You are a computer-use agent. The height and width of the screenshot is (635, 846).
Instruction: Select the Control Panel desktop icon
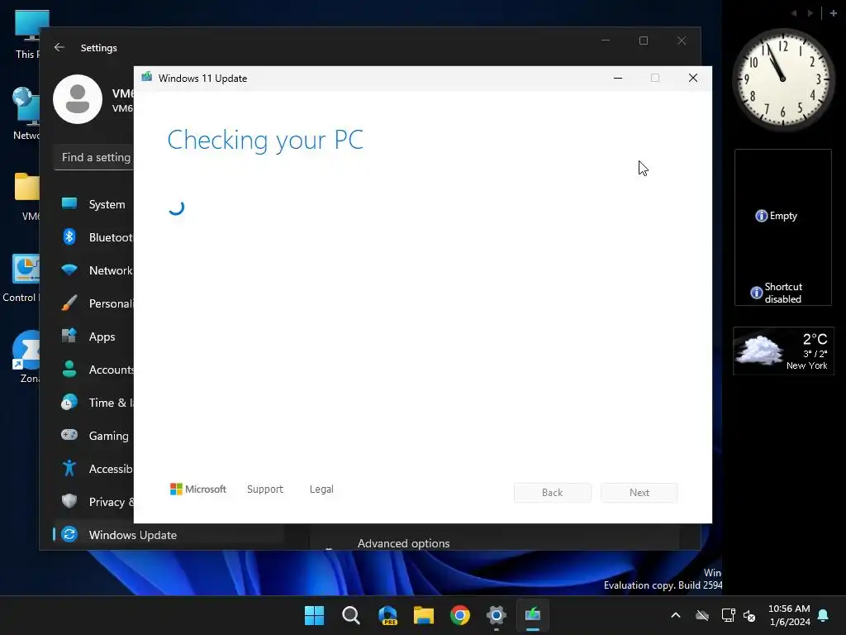point(21,278)
